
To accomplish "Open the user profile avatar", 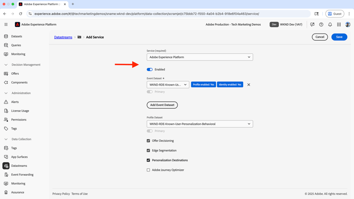I will [x=348, y=25].
